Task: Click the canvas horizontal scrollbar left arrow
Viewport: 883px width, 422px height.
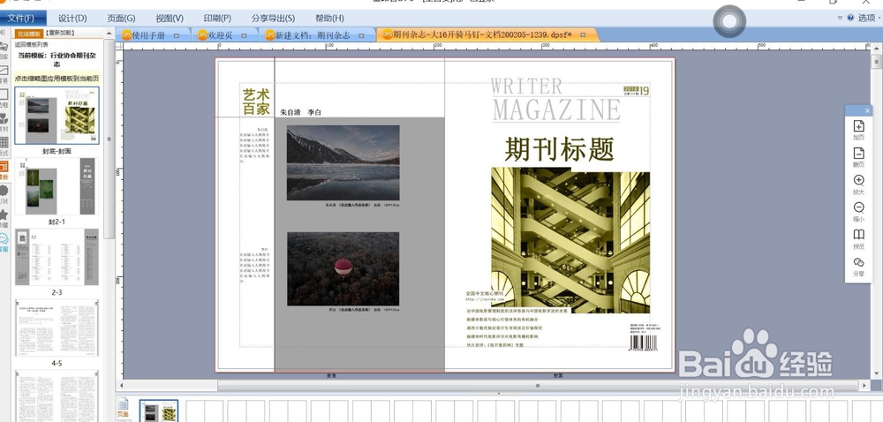Action: pos(120,386)
